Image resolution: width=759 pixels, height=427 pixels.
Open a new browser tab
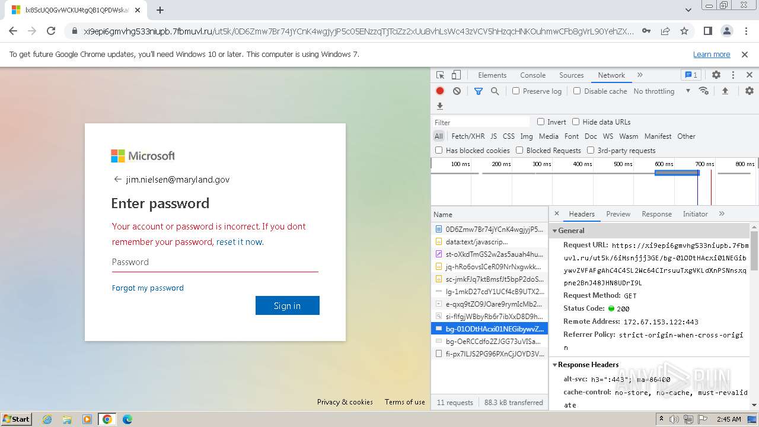160,10
